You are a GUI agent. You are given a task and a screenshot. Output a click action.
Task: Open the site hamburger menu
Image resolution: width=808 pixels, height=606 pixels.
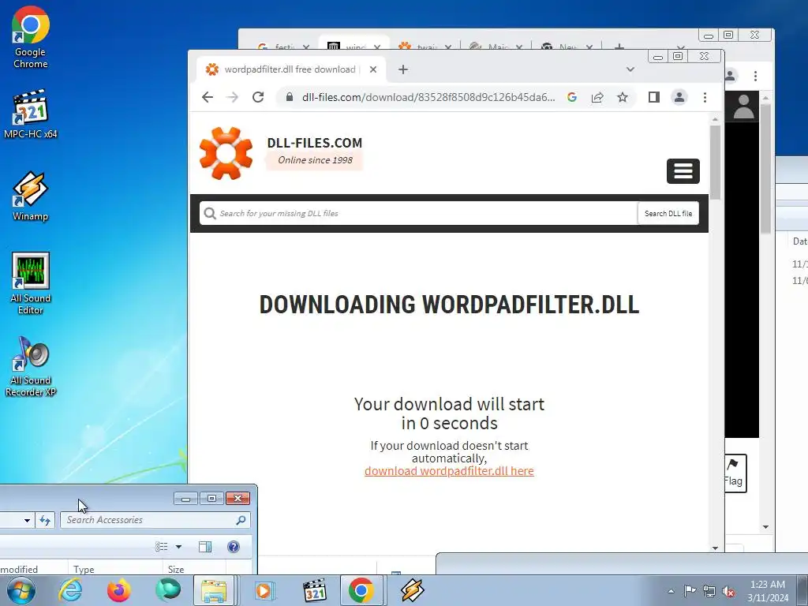(683, 171)
